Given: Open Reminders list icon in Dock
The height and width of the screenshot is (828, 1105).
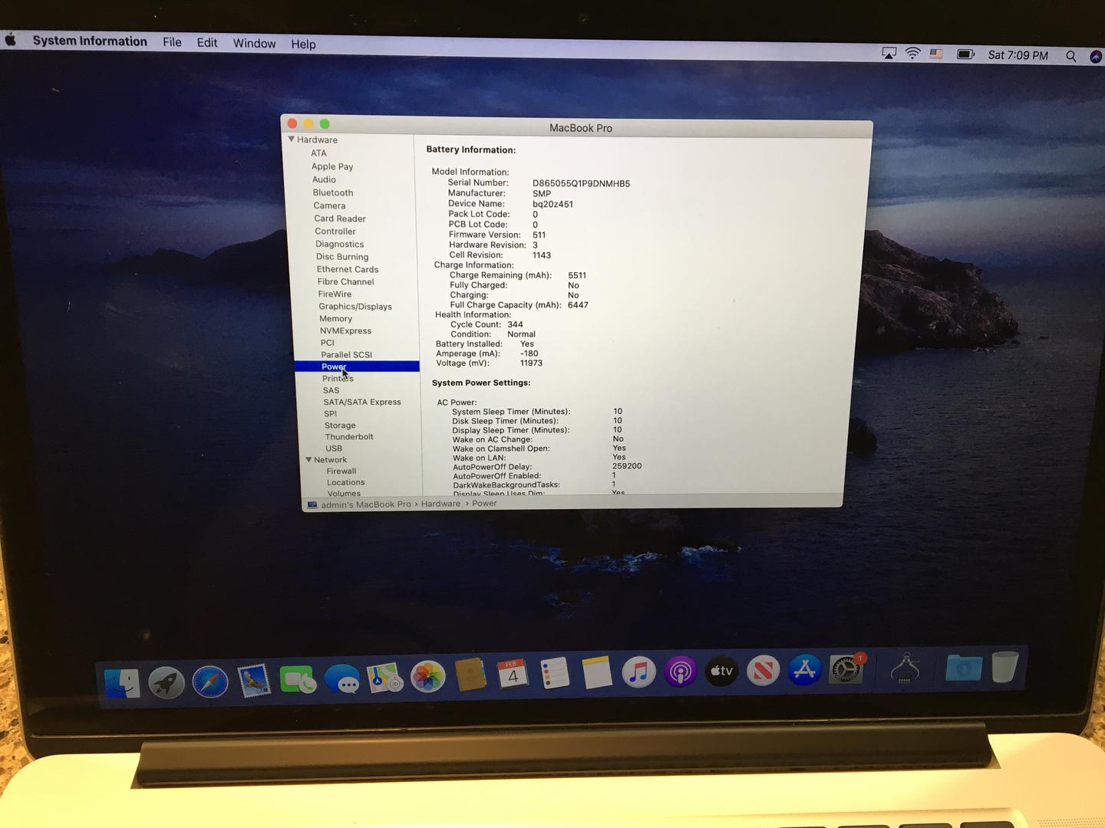Looking at the screenshot, I should pos(555,674).
